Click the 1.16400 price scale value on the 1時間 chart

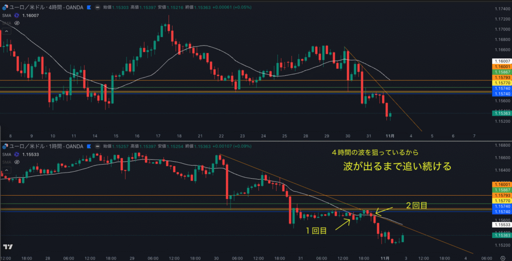coord(502,170)
